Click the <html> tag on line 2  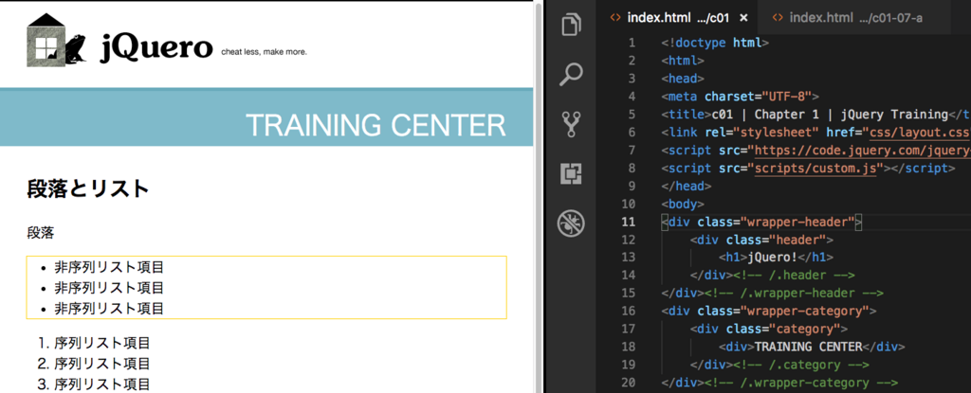click(x=683, y=61)
